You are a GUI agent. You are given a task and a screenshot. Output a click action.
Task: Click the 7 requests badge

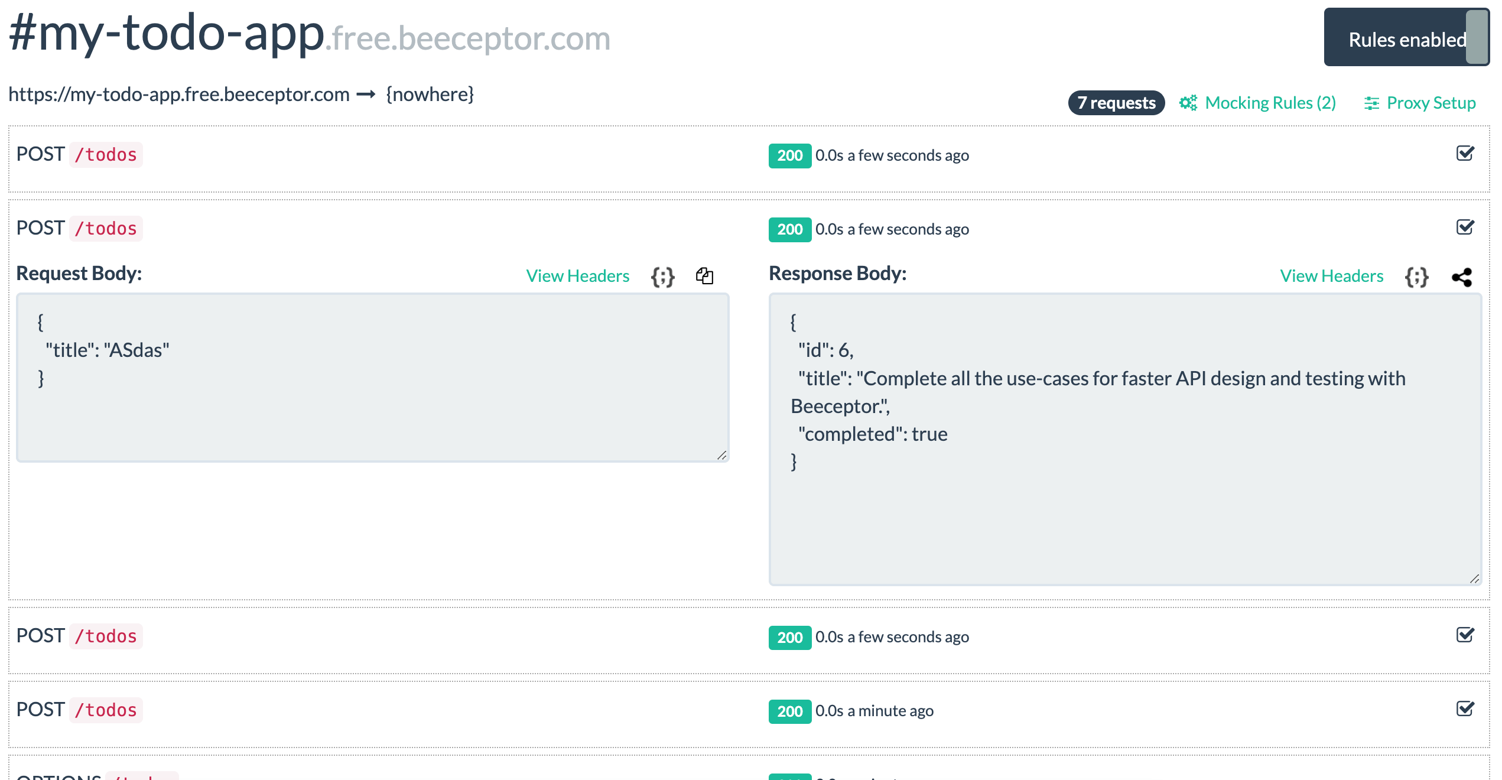click(1116, 103)
